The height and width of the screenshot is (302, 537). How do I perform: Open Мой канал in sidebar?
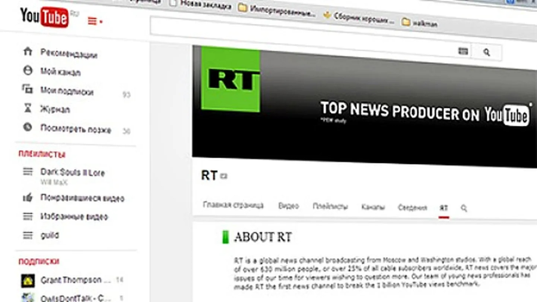point(60,72)
